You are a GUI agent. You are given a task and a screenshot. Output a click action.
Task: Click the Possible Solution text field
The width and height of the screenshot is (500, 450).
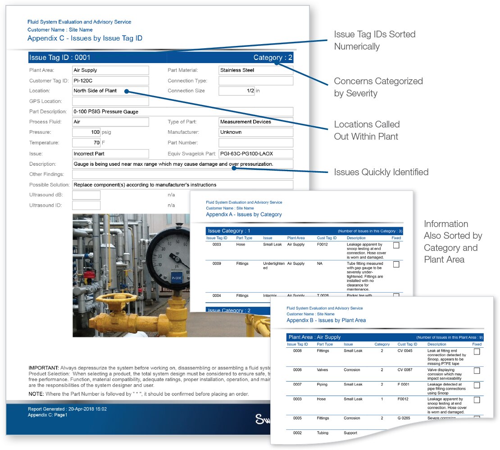(x=182, y=185)
